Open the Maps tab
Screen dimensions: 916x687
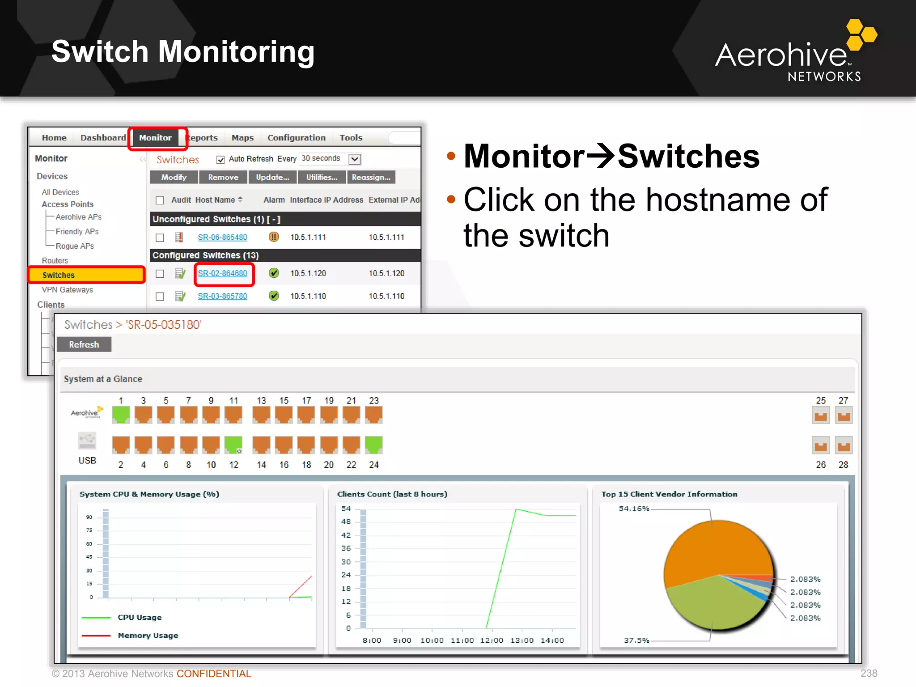tap(242, 138)
